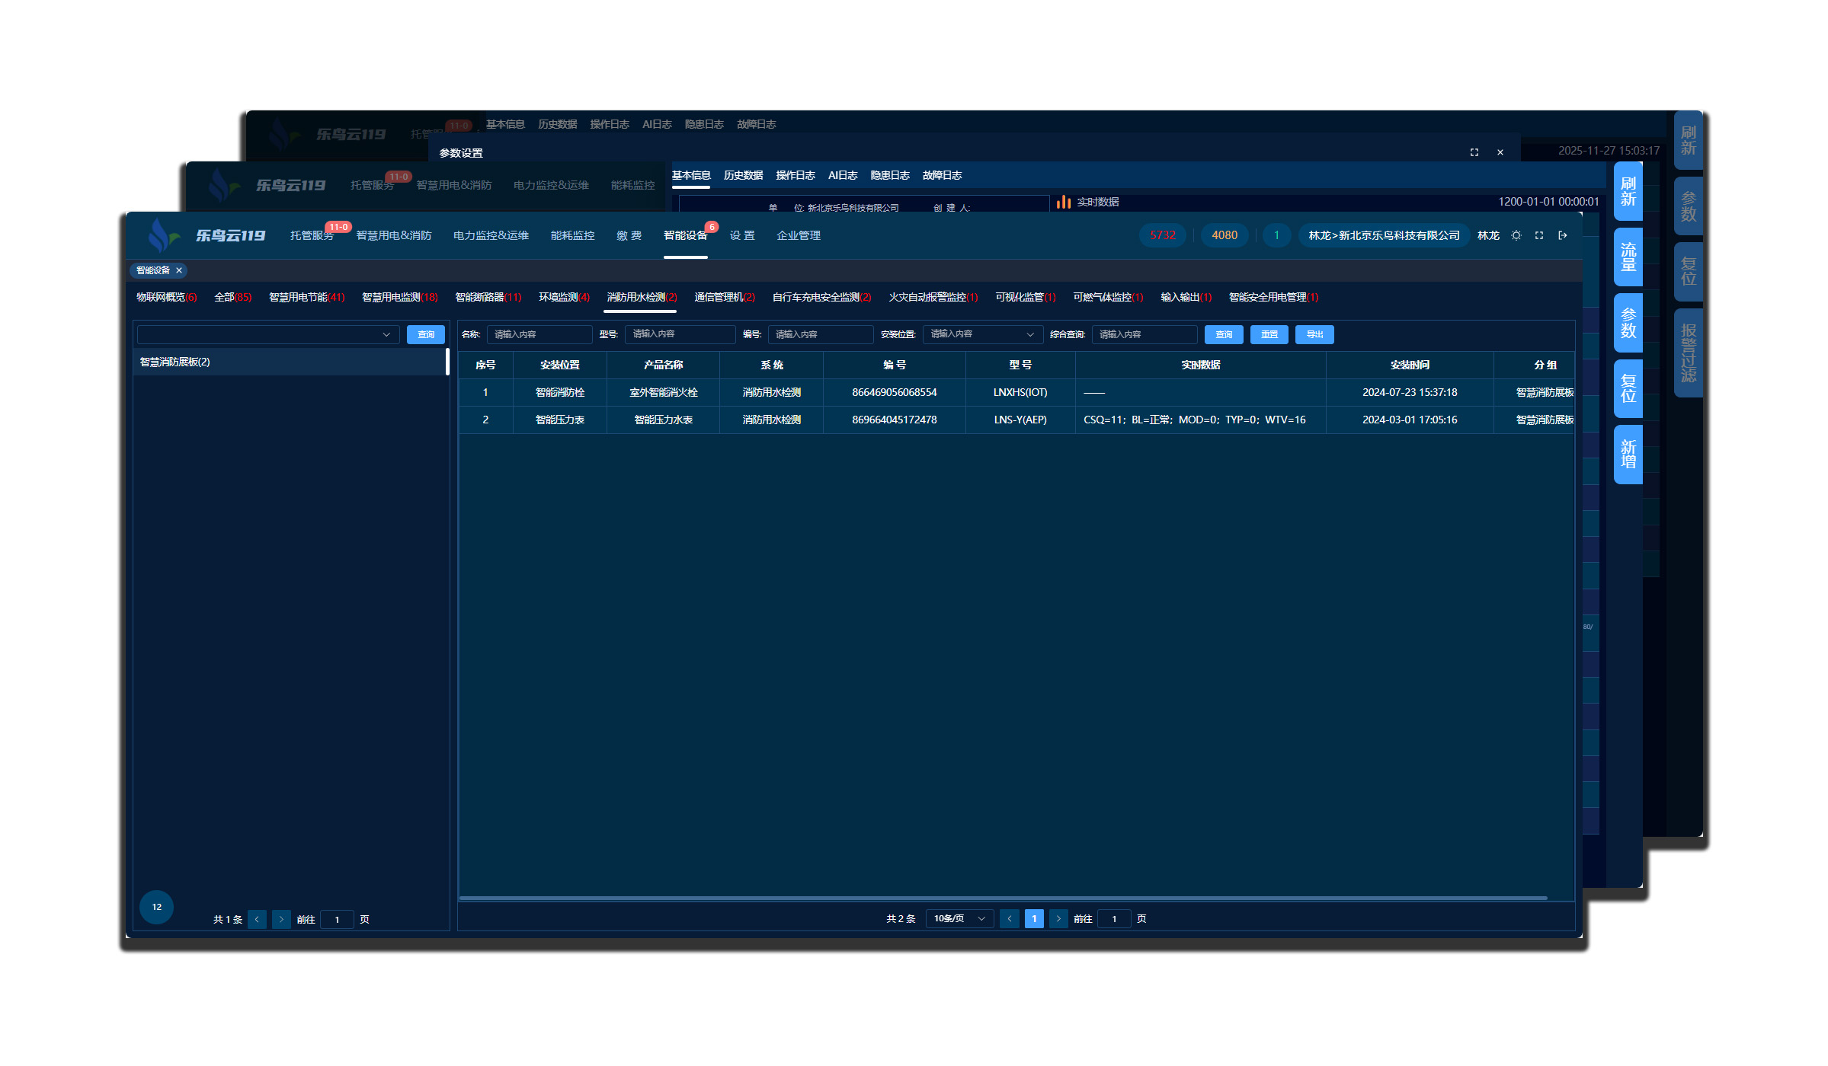Image resolution: width=1828 pixels, height=1066 pixels.
Task: Go to next page in device table
Action: (x=1058, y=918)
